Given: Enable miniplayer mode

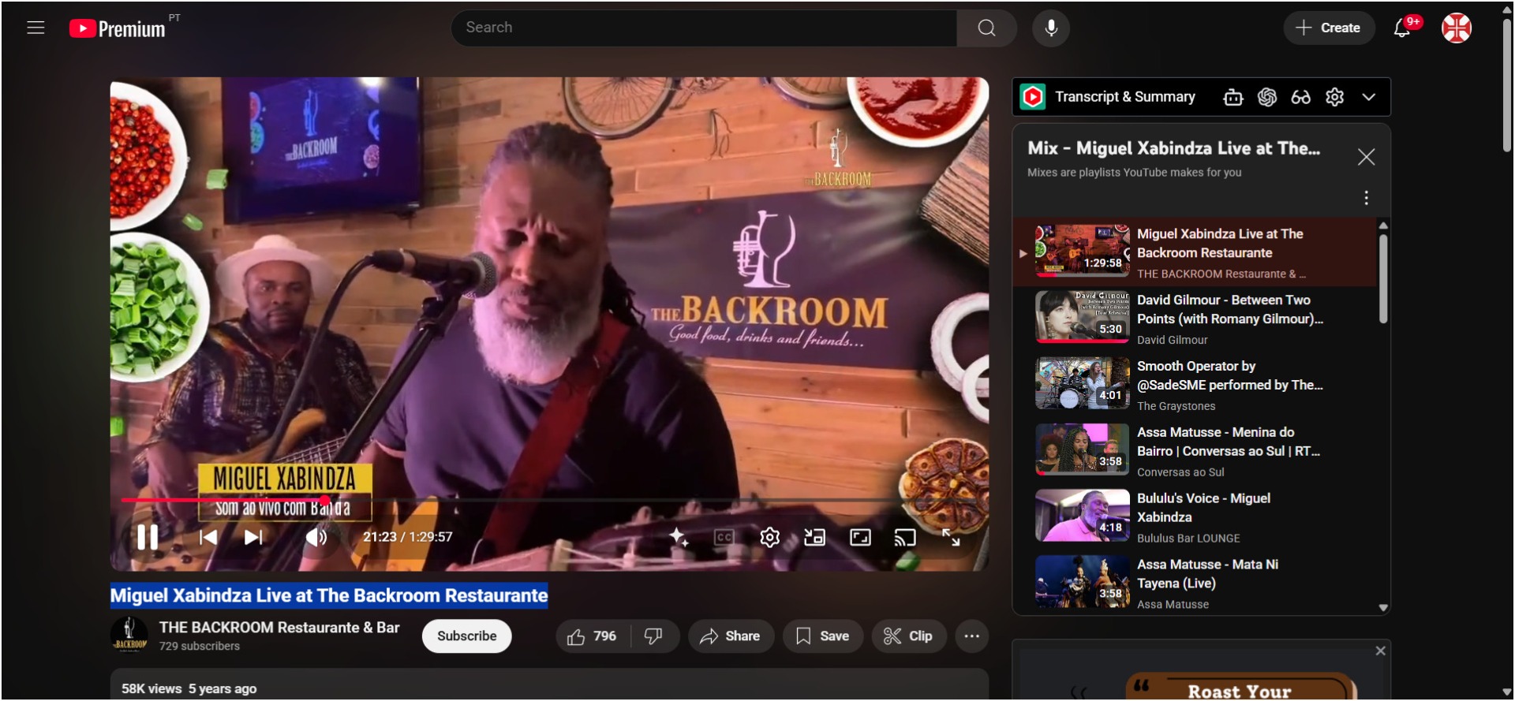Looking at the screenshot, I should (x=814, y=537).
